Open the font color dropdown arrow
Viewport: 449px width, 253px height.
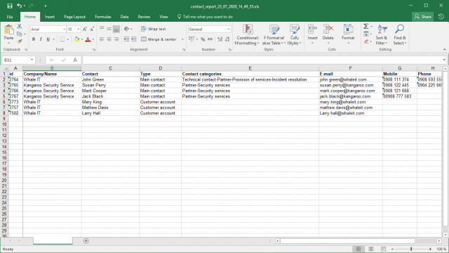[93, 39]
